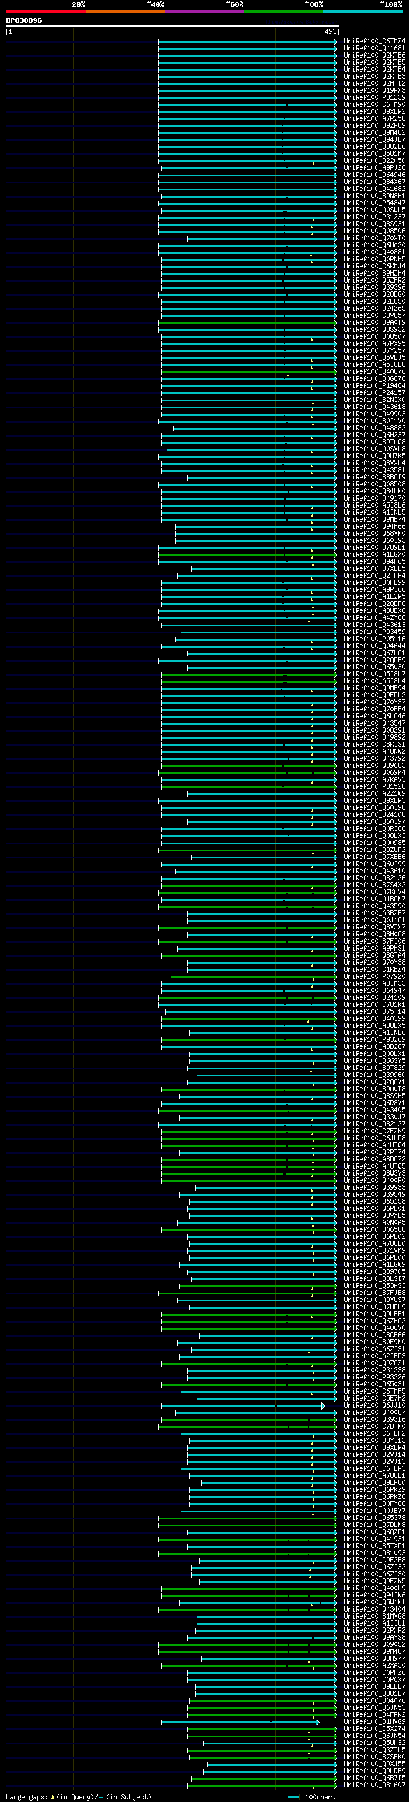Click the orange ~40% identity legend segment

click(126, 12)
